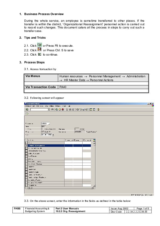This screenshot has height=226, width=160.
Task: Click the table's vertical scroll up arrow
Action: 94,143
